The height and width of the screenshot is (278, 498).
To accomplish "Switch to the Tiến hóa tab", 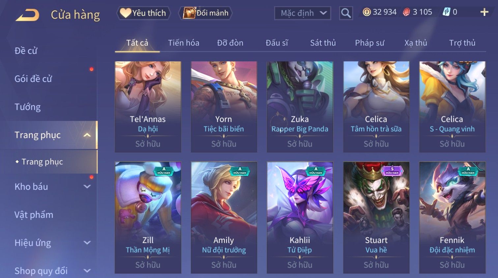I will (x=184, y=43).
